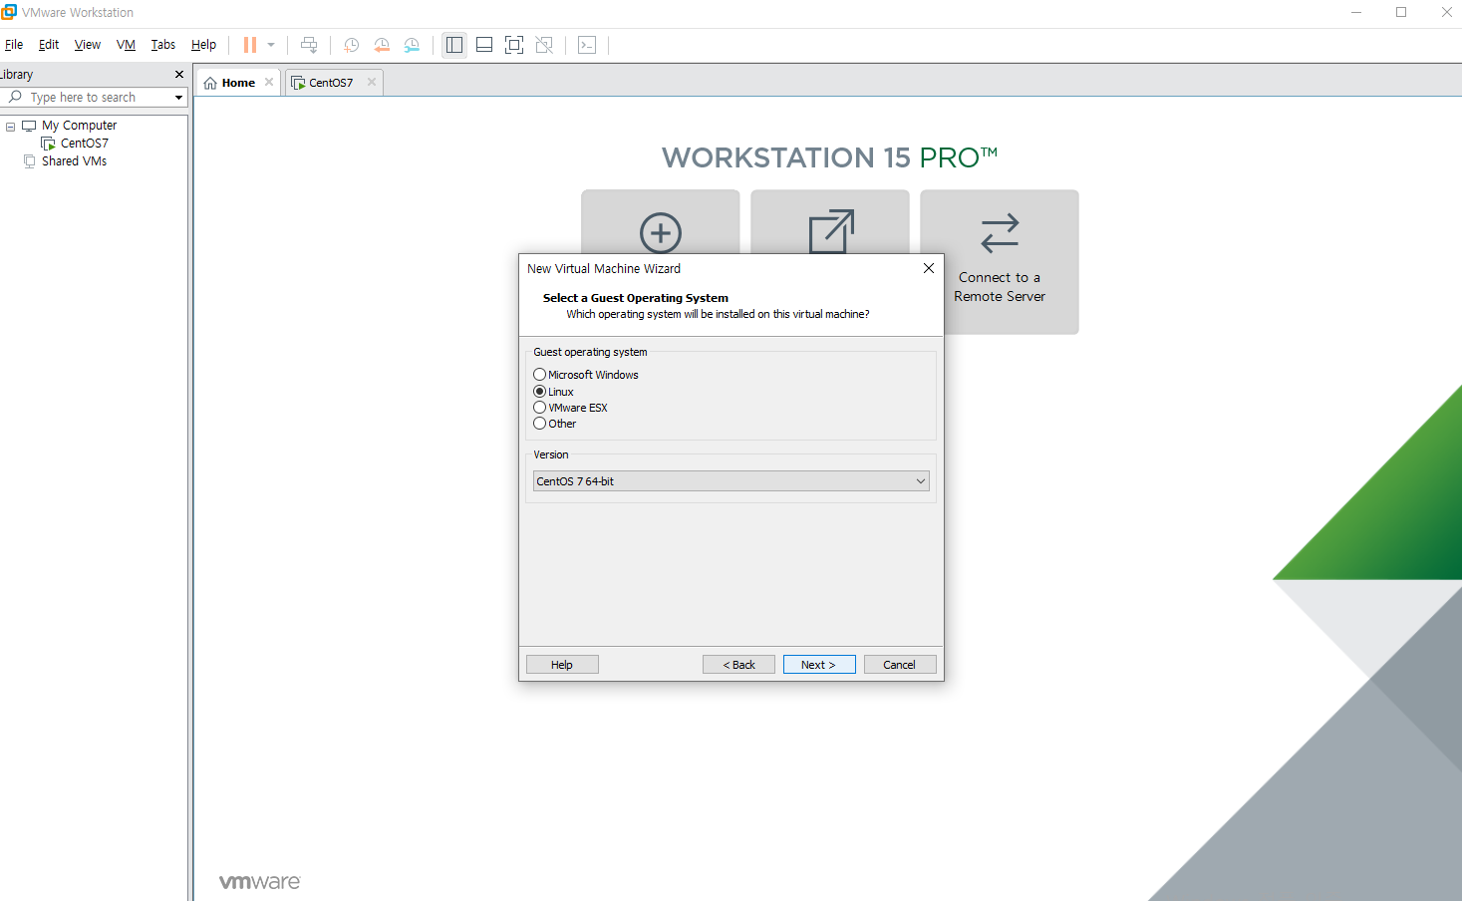Image resolution: width=1462 pixels, height=901 pixels.
Task: Click the Send Ctrl+Alt+Del toolbar icon
Action: [309, 45]
